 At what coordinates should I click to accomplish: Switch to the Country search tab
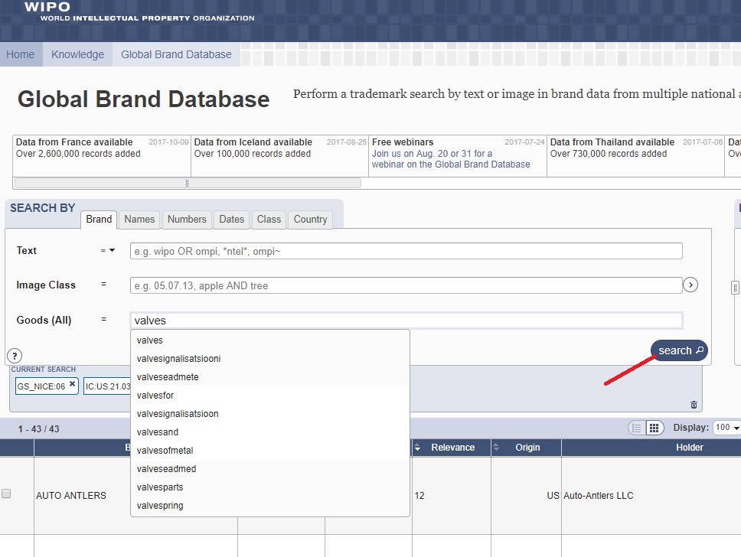(310, 220)
